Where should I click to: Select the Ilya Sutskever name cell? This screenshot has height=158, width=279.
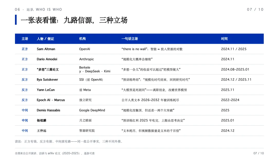click(47, 80)
